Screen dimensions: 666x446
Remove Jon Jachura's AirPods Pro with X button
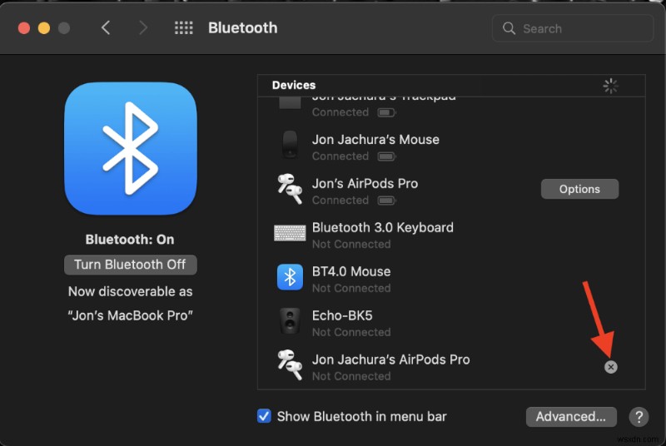pos(611,367)
